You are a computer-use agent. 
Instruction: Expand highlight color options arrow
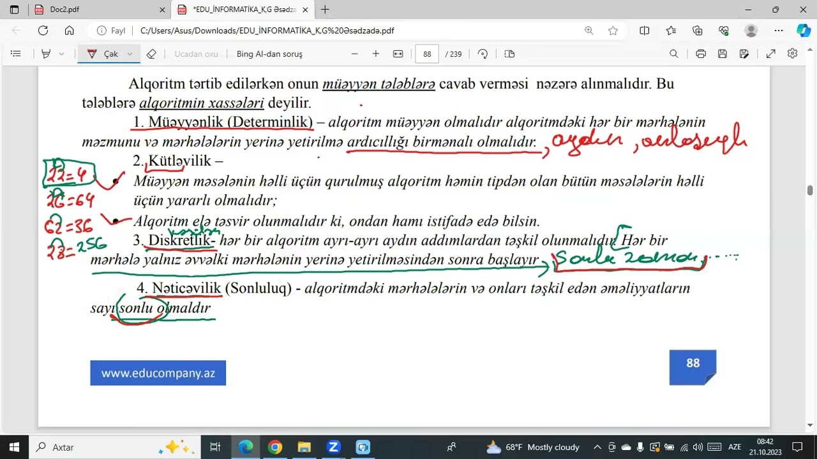[x=61, y=54]
